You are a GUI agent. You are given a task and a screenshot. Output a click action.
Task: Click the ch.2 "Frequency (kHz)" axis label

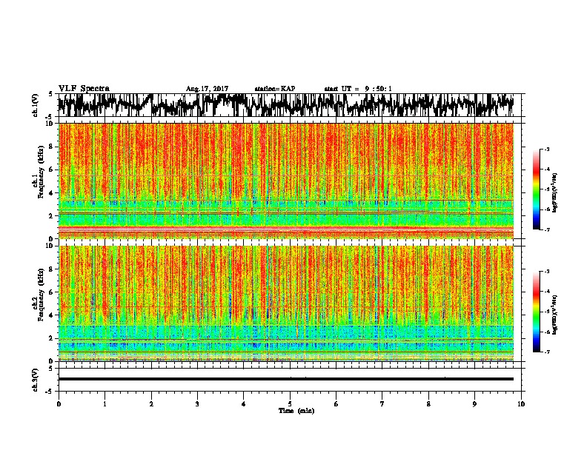[42, 295]
